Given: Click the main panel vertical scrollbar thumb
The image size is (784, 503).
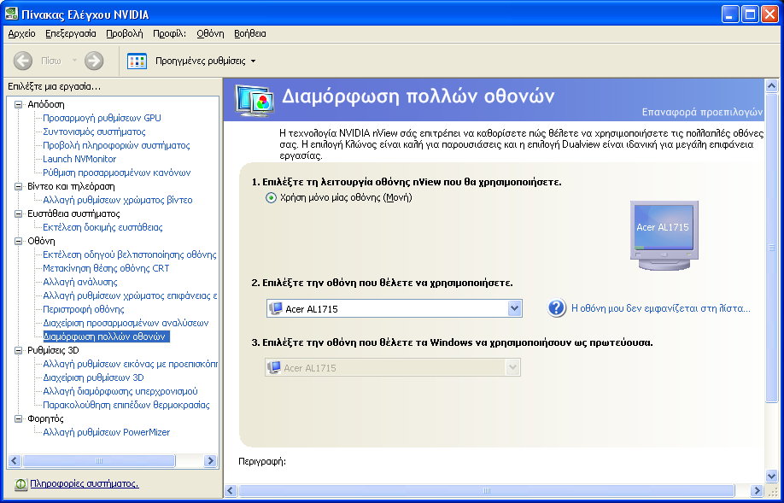Looking at the screenshot, I should 771,247.
